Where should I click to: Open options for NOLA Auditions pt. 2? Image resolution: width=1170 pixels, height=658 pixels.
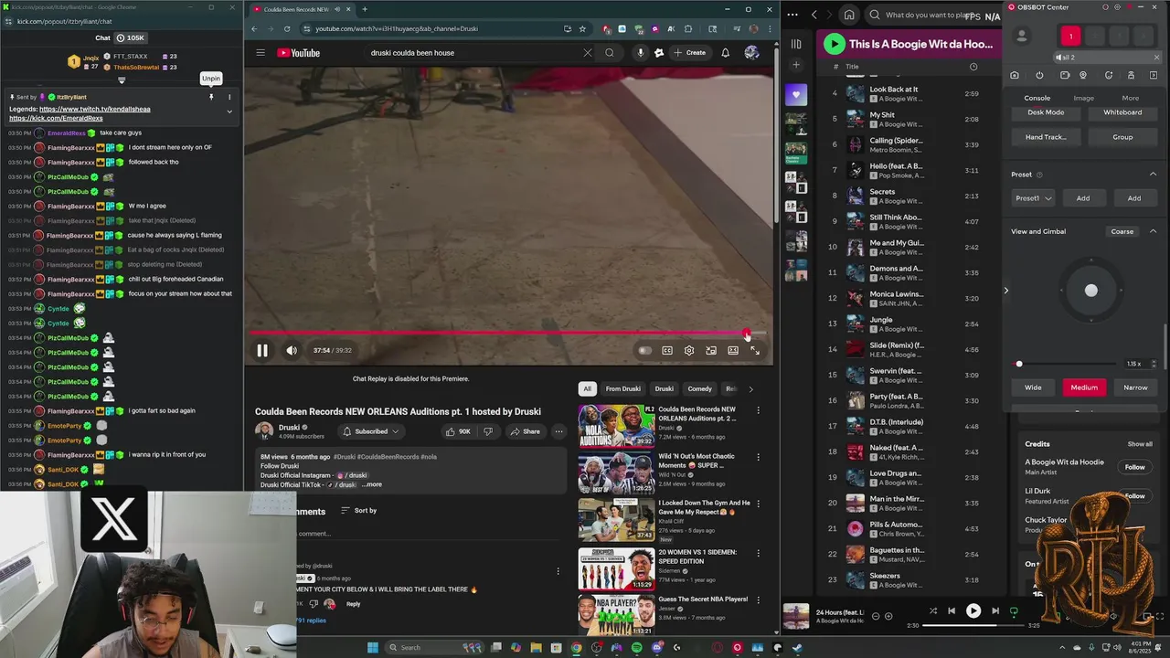point(758,410)
